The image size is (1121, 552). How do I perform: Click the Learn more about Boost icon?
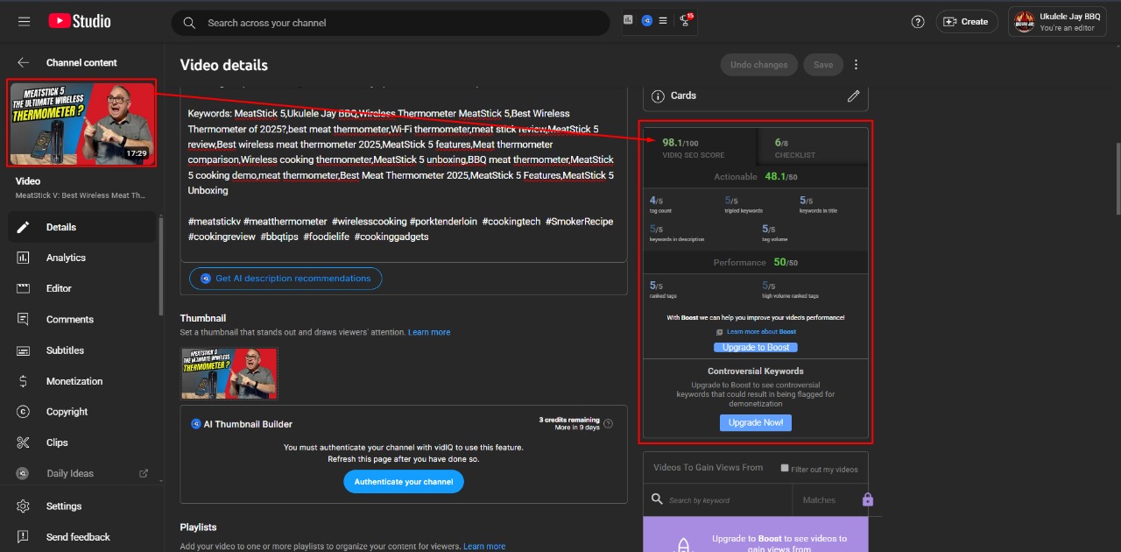pyautogui.click(x=720, y=332)
